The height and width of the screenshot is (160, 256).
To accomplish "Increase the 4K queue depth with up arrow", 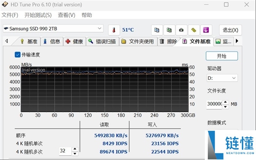I will (75, 149).
